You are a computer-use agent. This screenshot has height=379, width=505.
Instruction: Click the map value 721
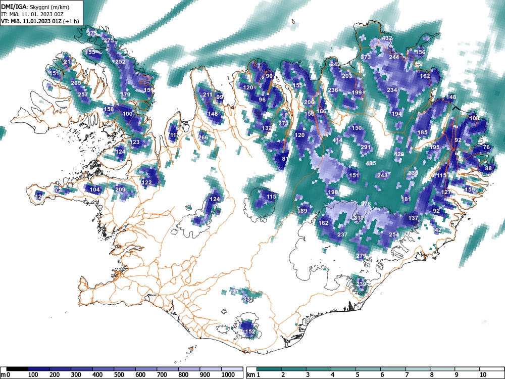(x=233, y=292)
